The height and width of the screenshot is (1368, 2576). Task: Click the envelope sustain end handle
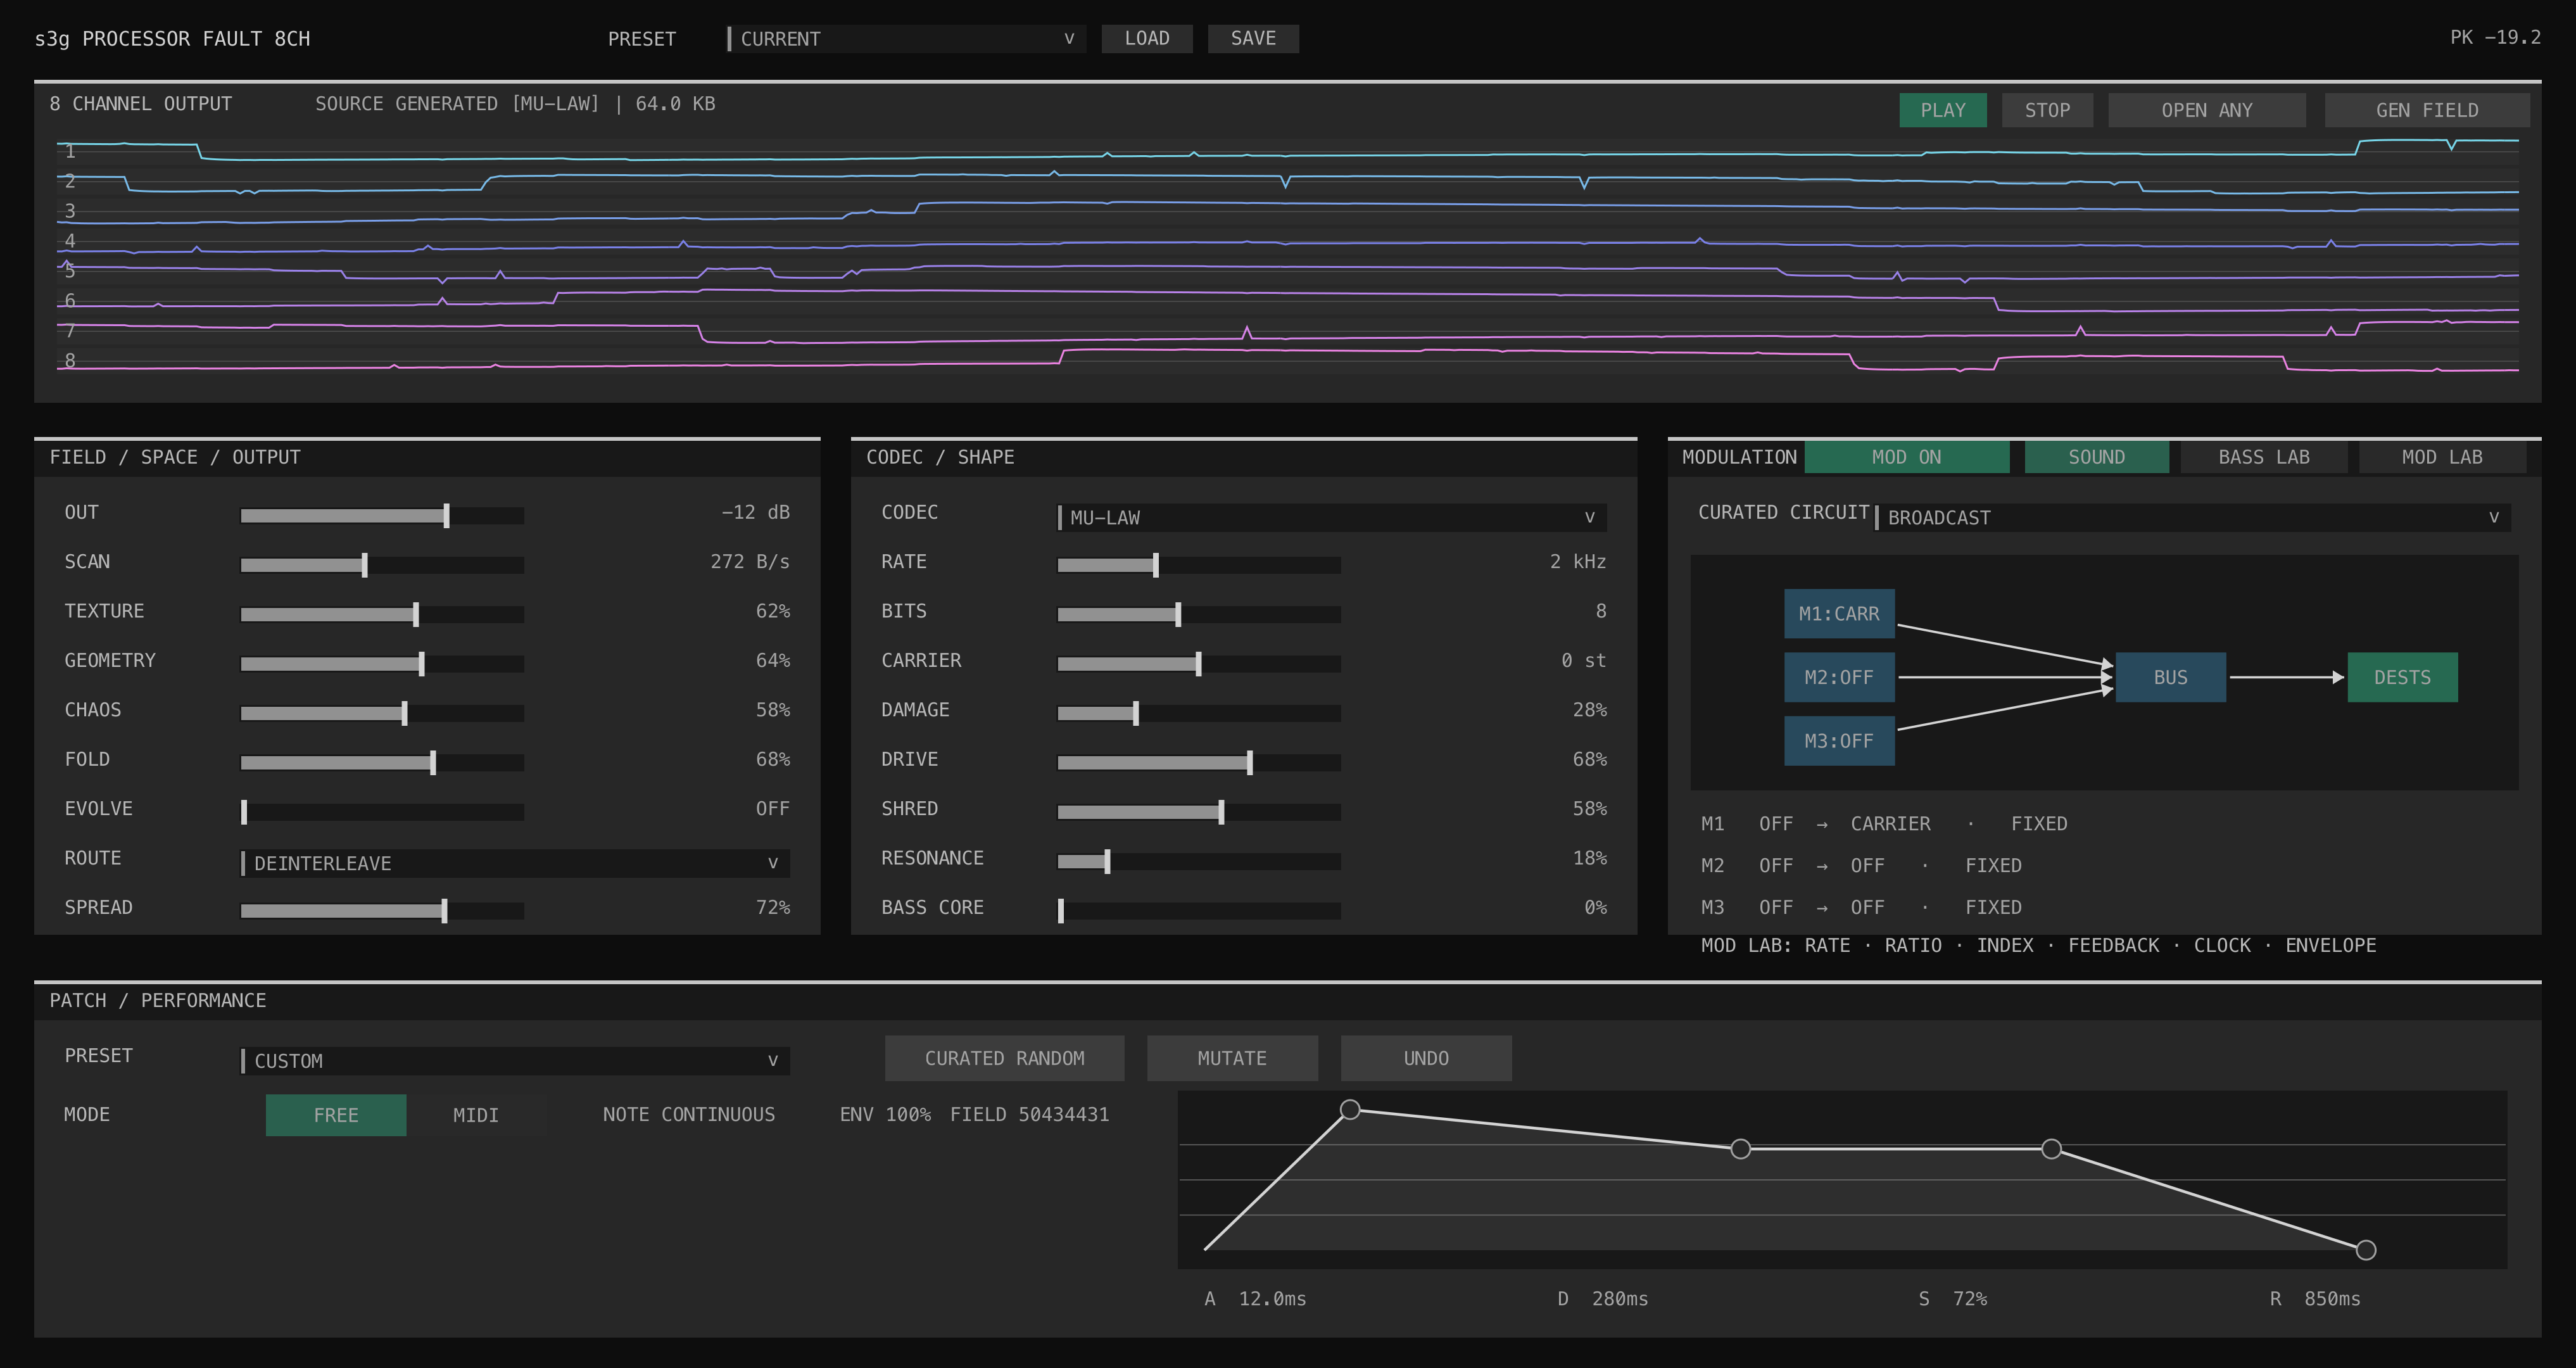[2051, 1149]
